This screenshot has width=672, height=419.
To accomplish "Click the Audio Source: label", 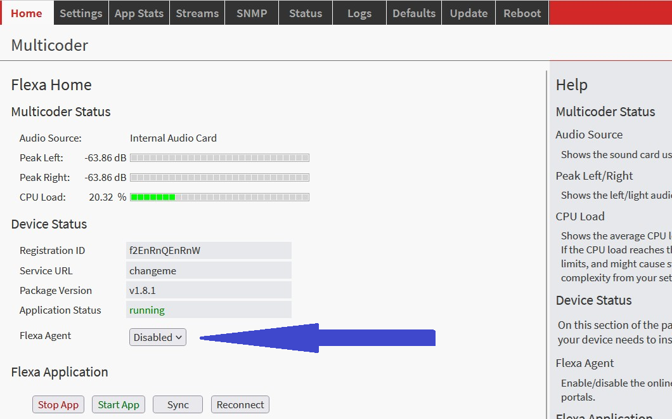I will pyautogui.click(x=51, y=138).
